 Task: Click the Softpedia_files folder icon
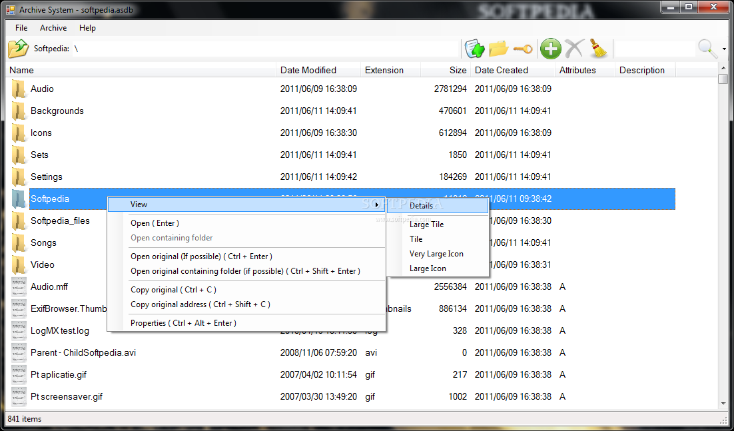point(18,221)
